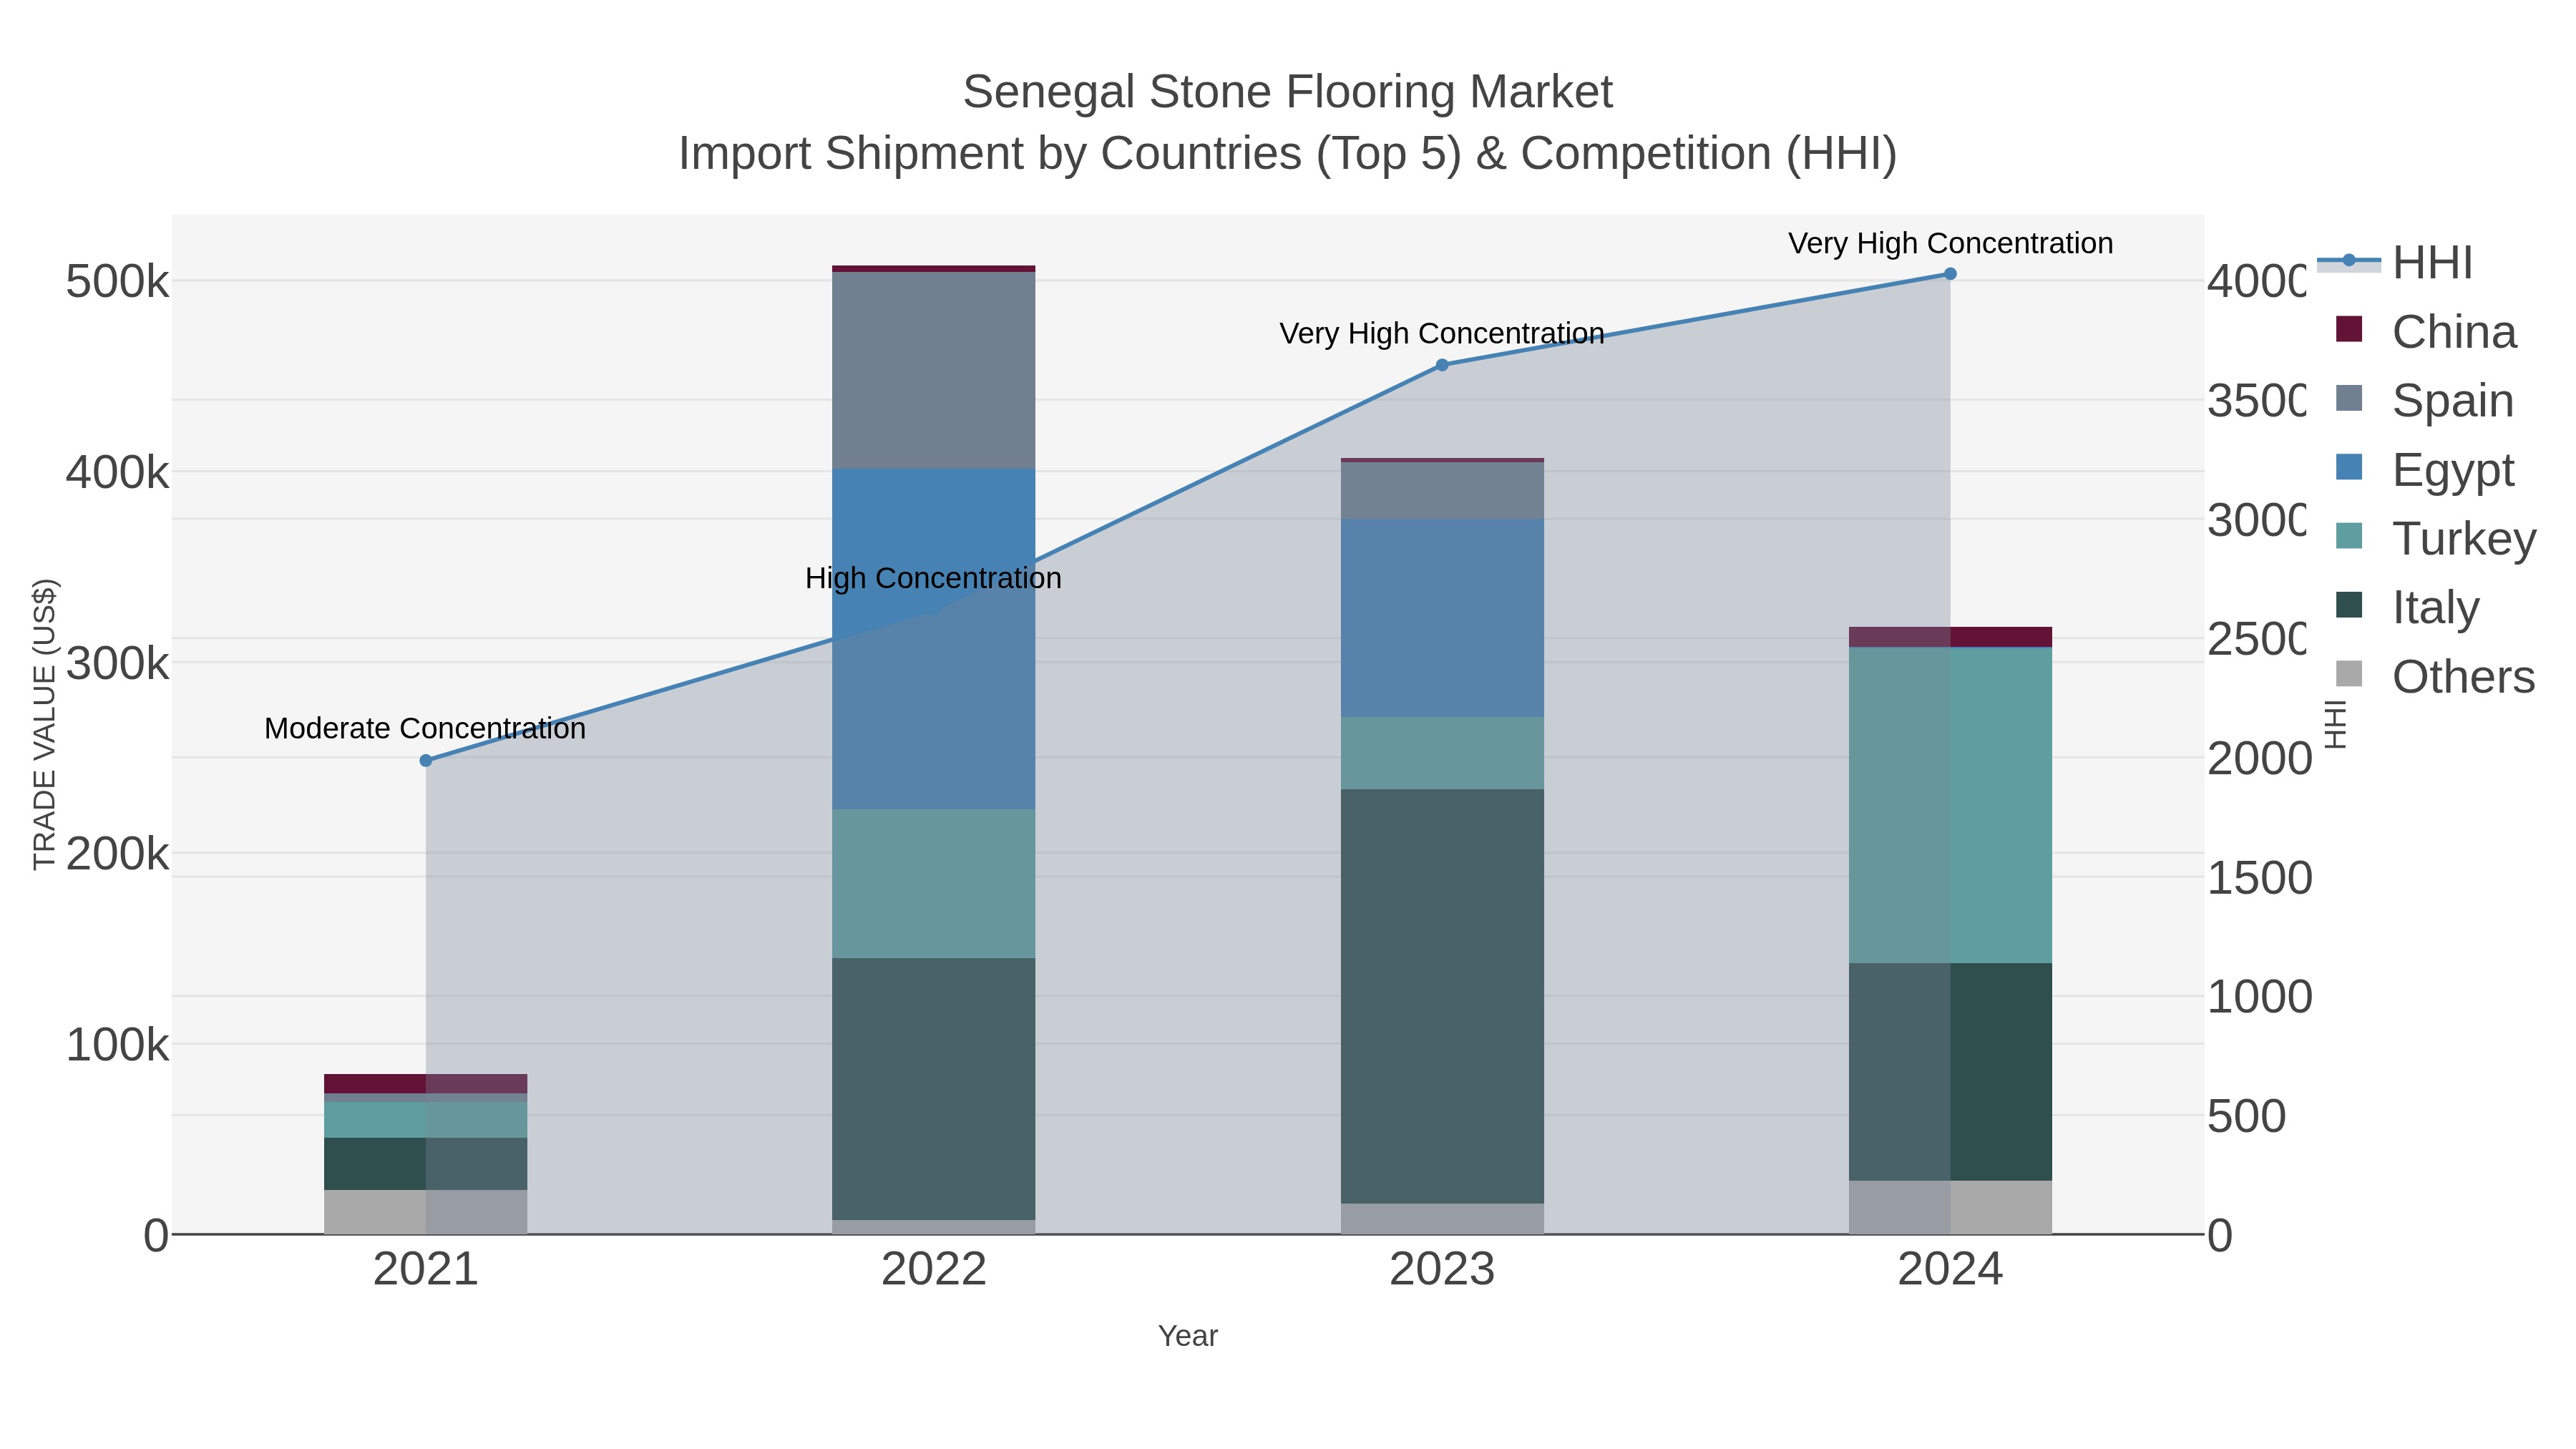Click the 2021 x-axis label
2576x1449 pixels.
tap(426, 1270)
